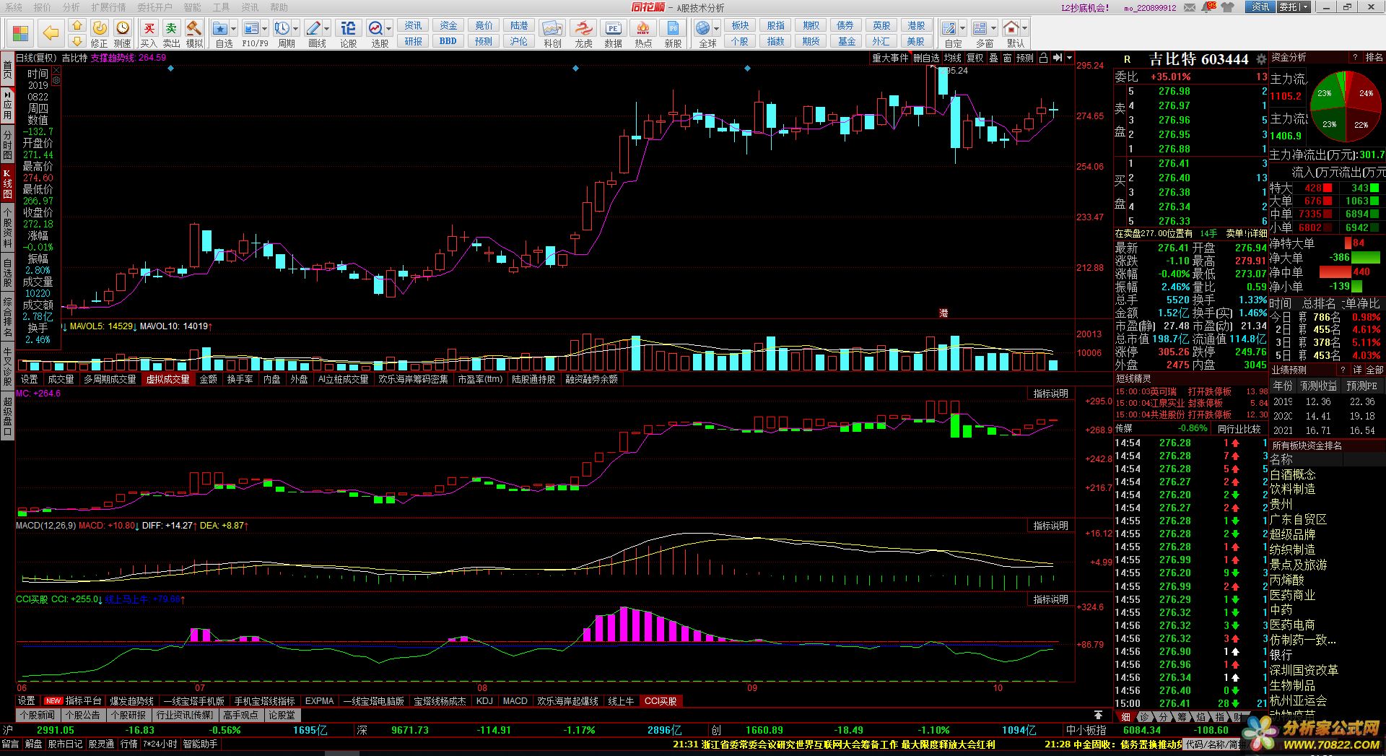The width and height of the screenshot is (1386, 756).
Task: Click the settings gear beside 603444
Action: pyautogui.click(x=1260, y=59)
